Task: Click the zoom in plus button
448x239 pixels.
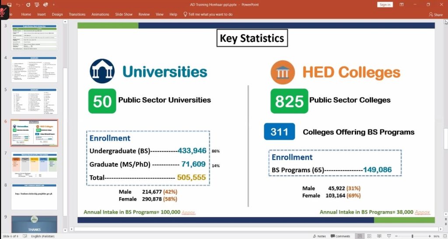Action: click(x=430, y=236)
